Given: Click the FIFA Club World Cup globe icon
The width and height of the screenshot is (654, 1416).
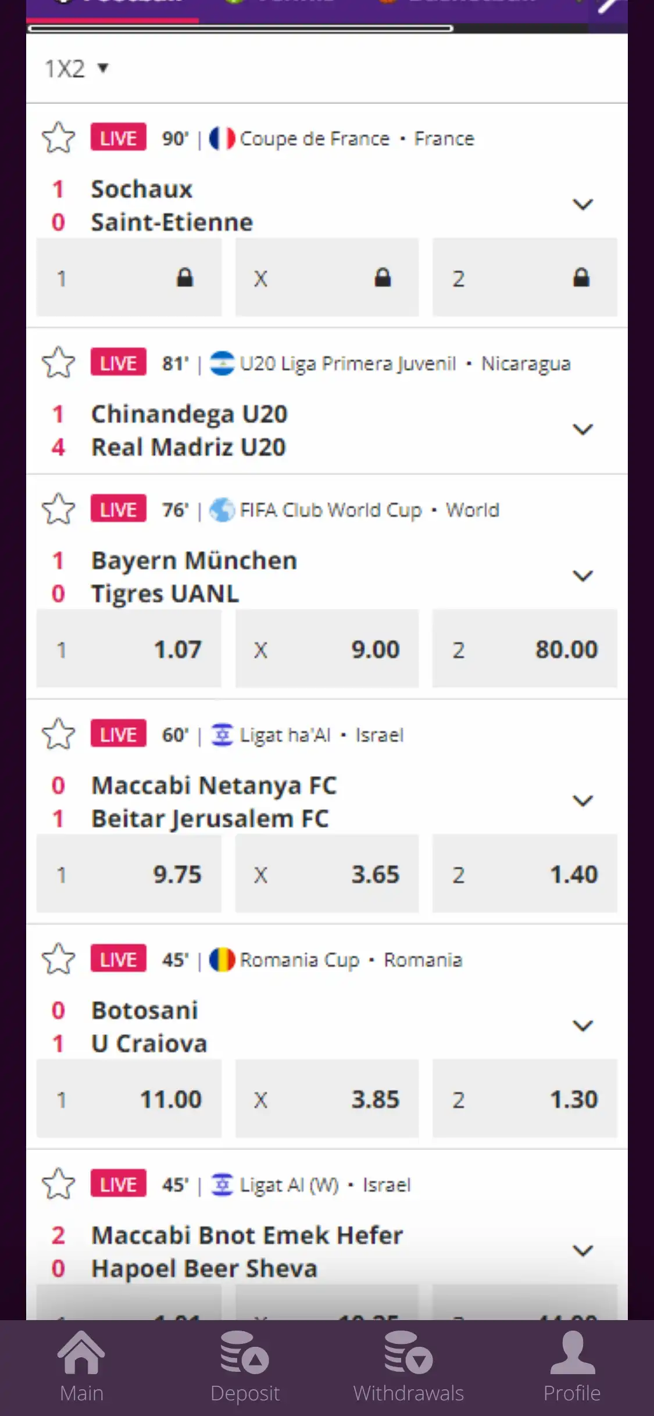Looking at the screenshot, I should pyautogui.click(x=222, y=510).
